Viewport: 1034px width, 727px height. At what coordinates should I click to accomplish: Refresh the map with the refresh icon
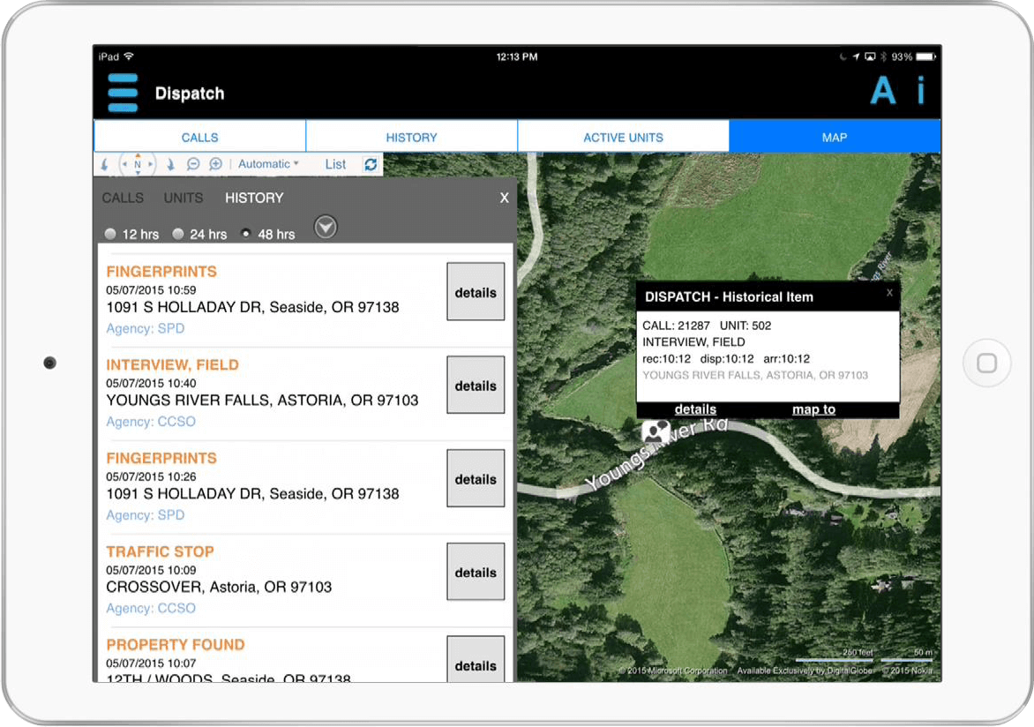tap(371, 164)
